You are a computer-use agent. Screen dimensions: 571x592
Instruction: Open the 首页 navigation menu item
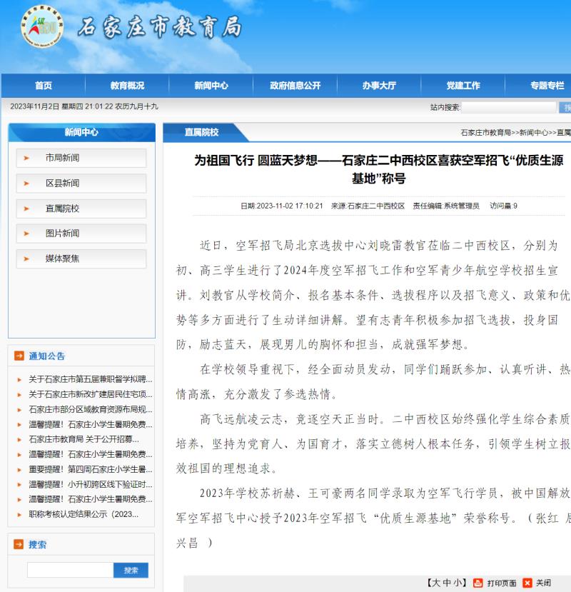(43, 86)
